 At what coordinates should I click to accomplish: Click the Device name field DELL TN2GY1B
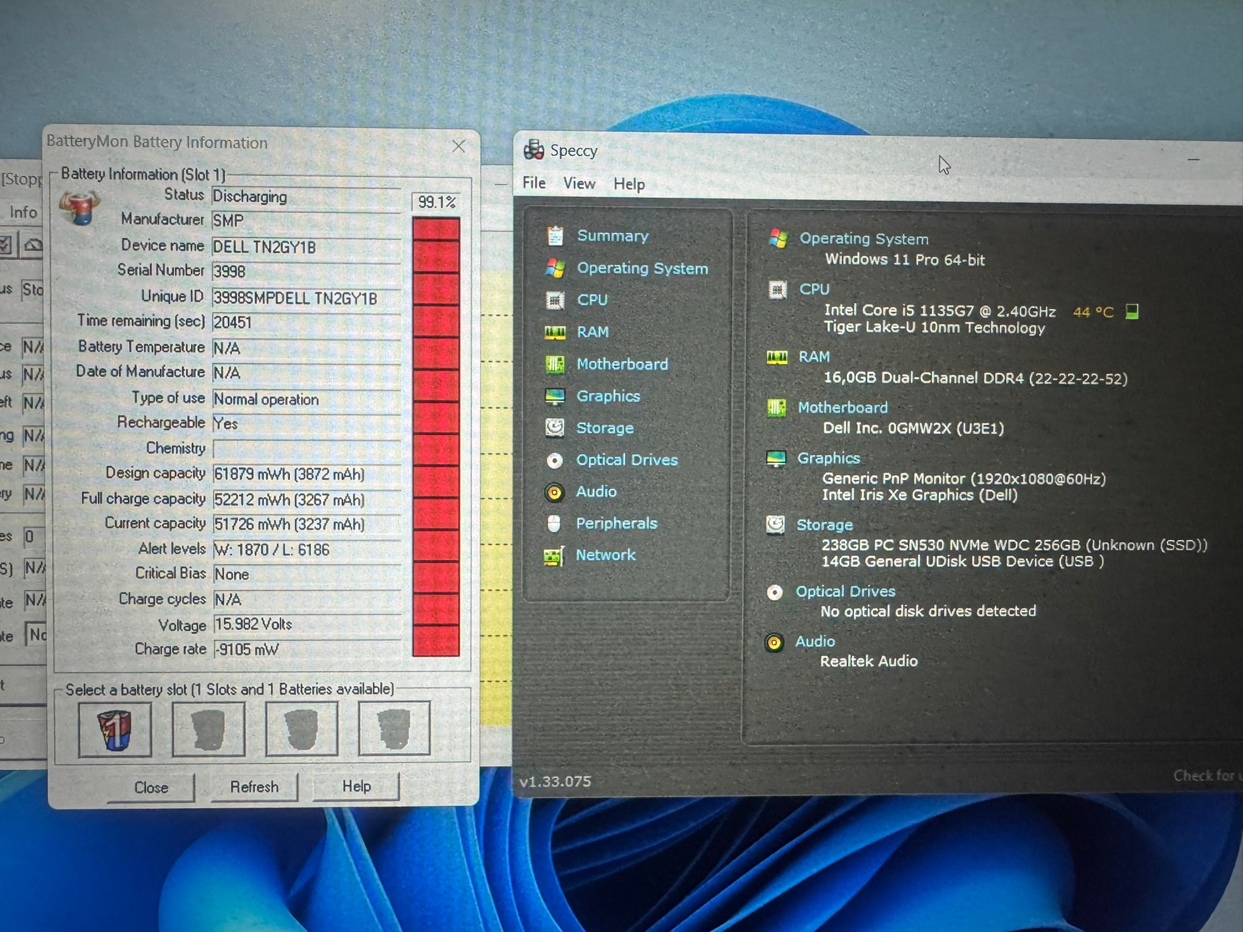[x=306, y=247]
